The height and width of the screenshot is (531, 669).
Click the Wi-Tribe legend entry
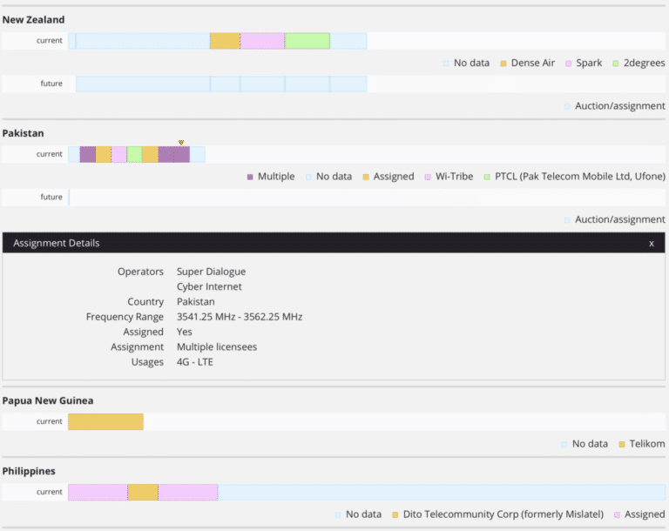tap(449, 177)
